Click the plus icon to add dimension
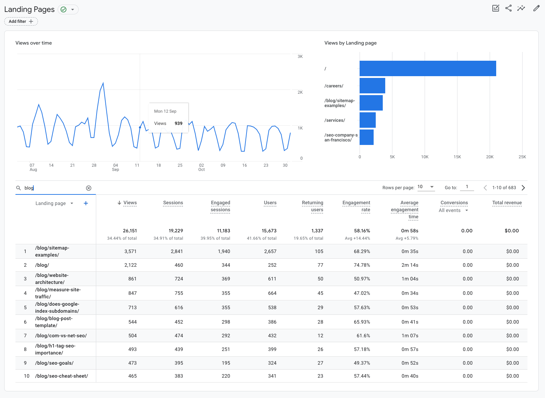The height and width of the screenshot is (398, 545). coord(86,203)
